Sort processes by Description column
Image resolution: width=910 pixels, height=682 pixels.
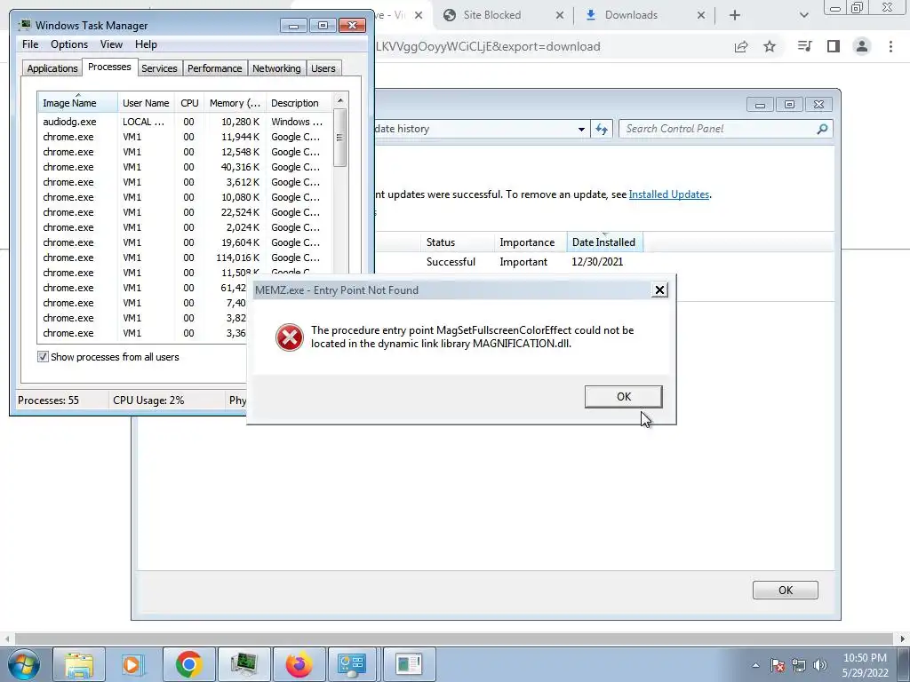point(299,103)
